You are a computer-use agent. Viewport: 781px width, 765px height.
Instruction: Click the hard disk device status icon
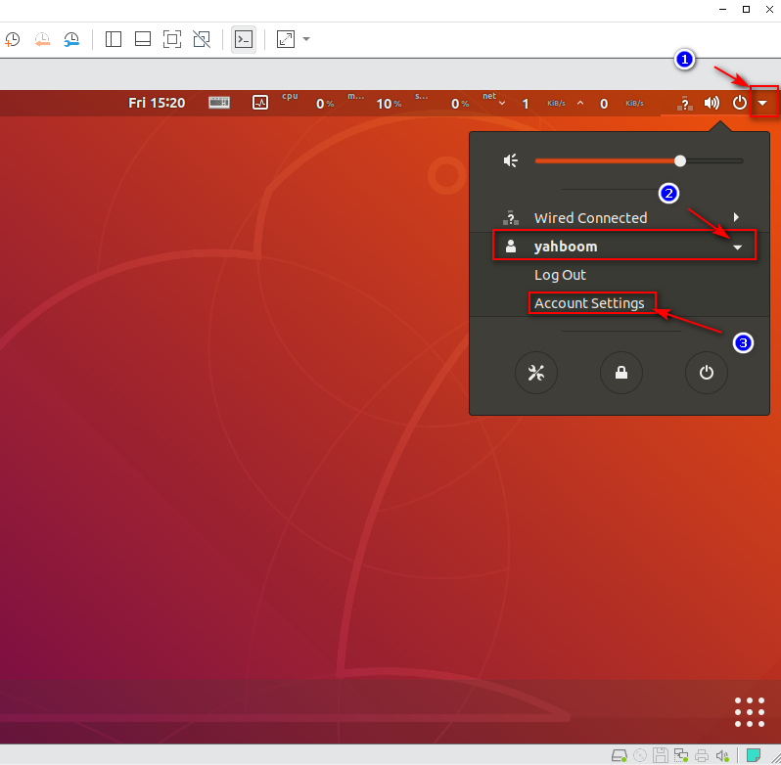(620, 755)
